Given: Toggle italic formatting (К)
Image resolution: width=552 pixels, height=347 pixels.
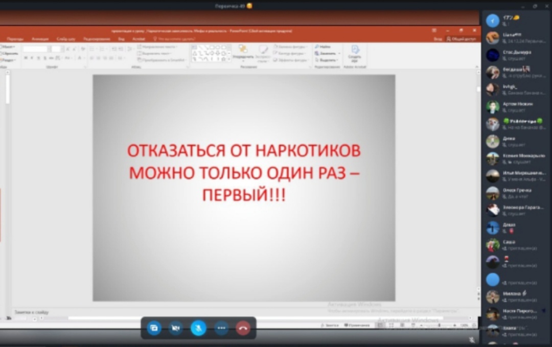Looking at the screenshot, I should pyautogui.click(x=32, y=58).
